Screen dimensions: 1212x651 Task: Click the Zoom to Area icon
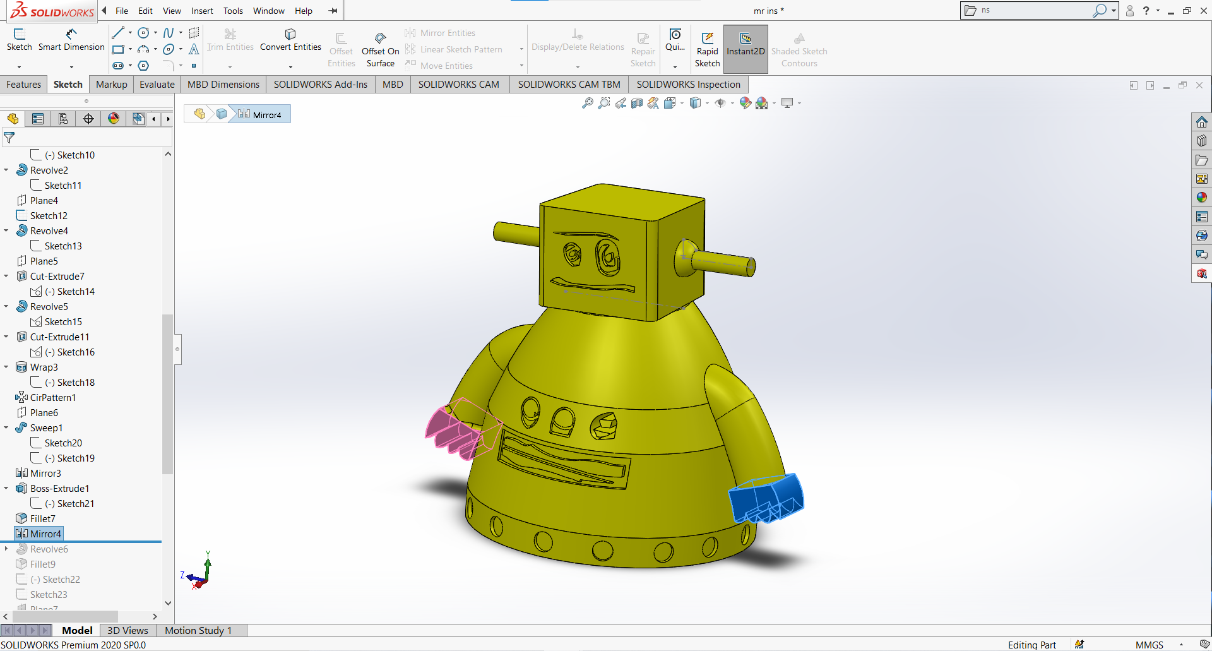604,103
